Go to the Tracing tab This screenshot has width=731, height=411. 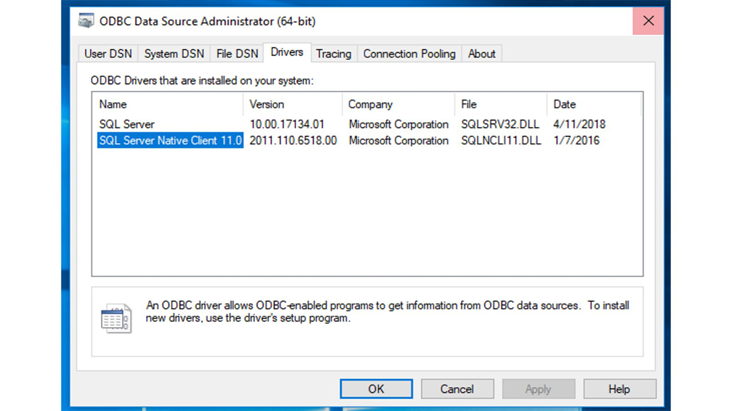tap(334, 54)
